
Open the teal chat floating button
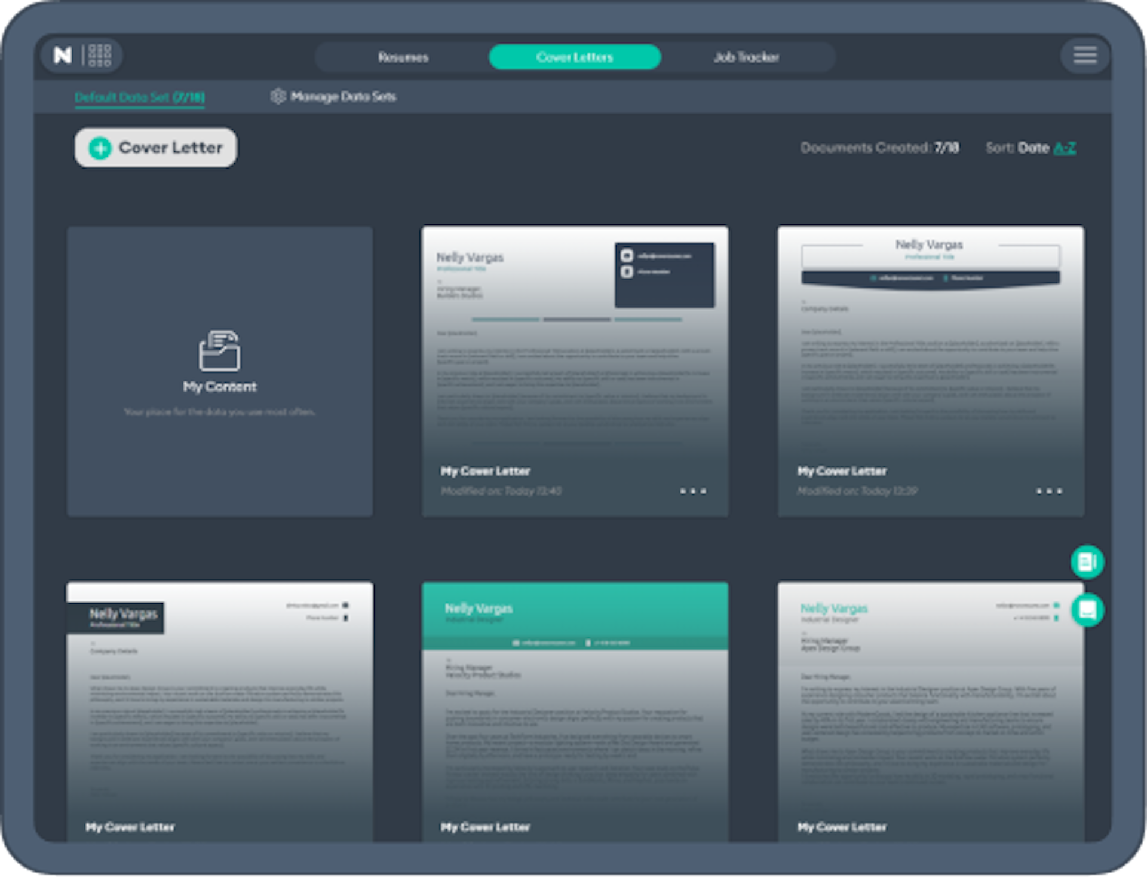click(x=1087, y=610)
